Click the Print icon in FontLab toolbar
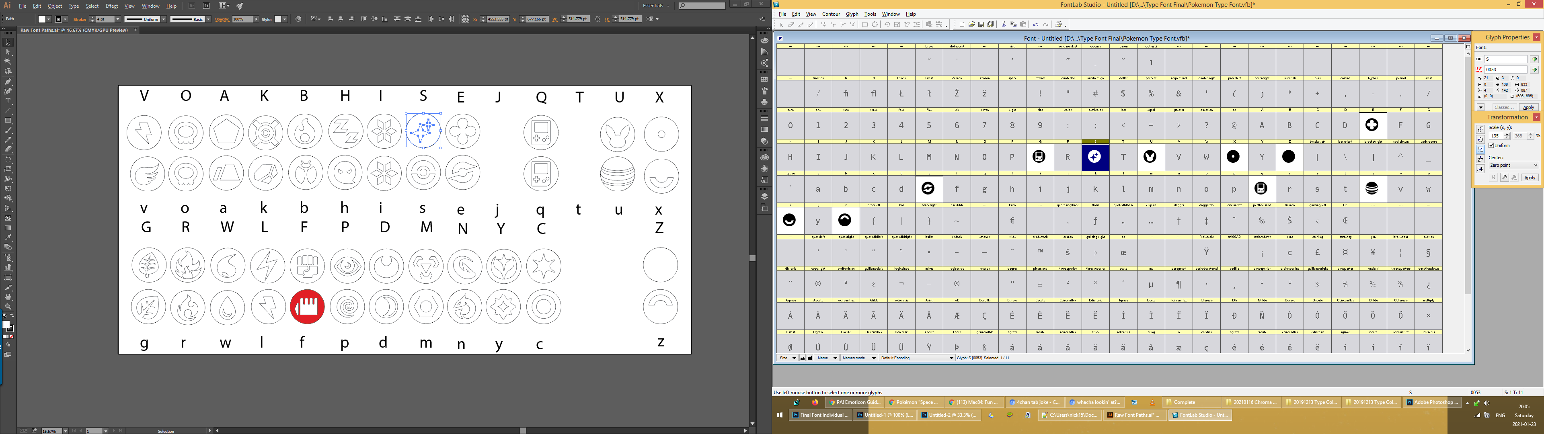Screen dimensions: 1544x434 (1059, 25)
